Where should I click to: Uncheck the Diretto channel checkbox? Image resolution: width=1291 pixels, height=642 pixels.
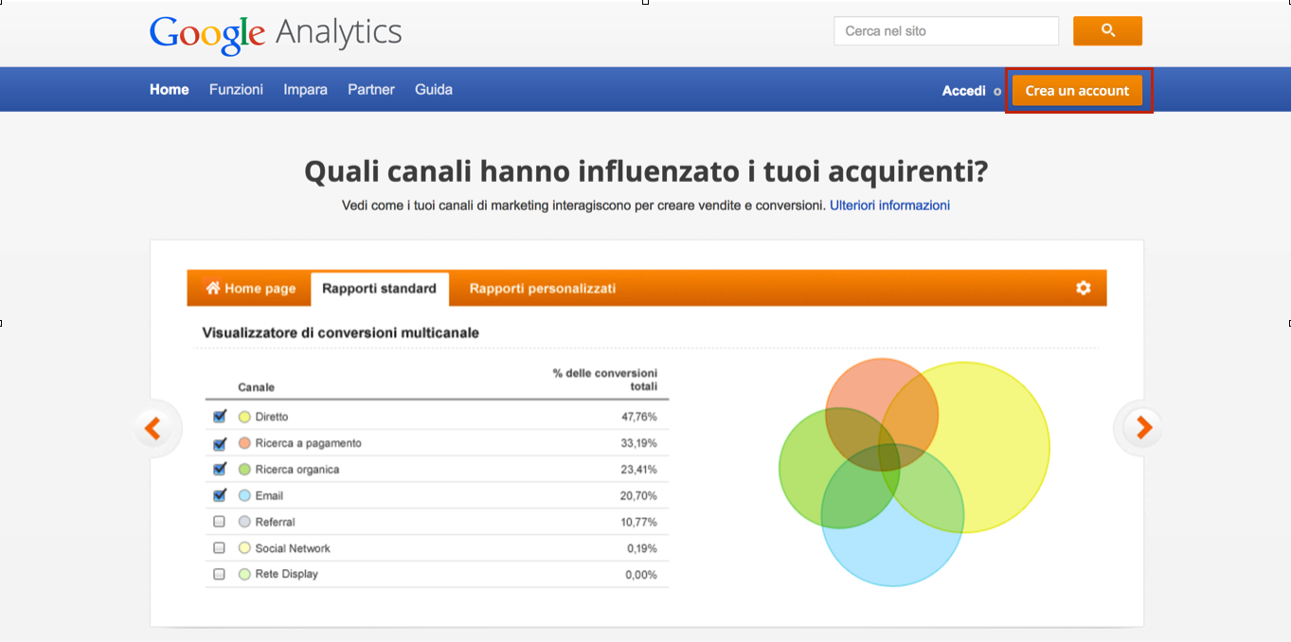tap(220, 417)
